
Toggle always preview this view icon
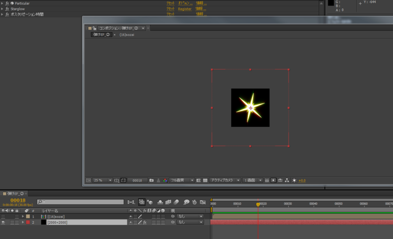pos(88,180)
